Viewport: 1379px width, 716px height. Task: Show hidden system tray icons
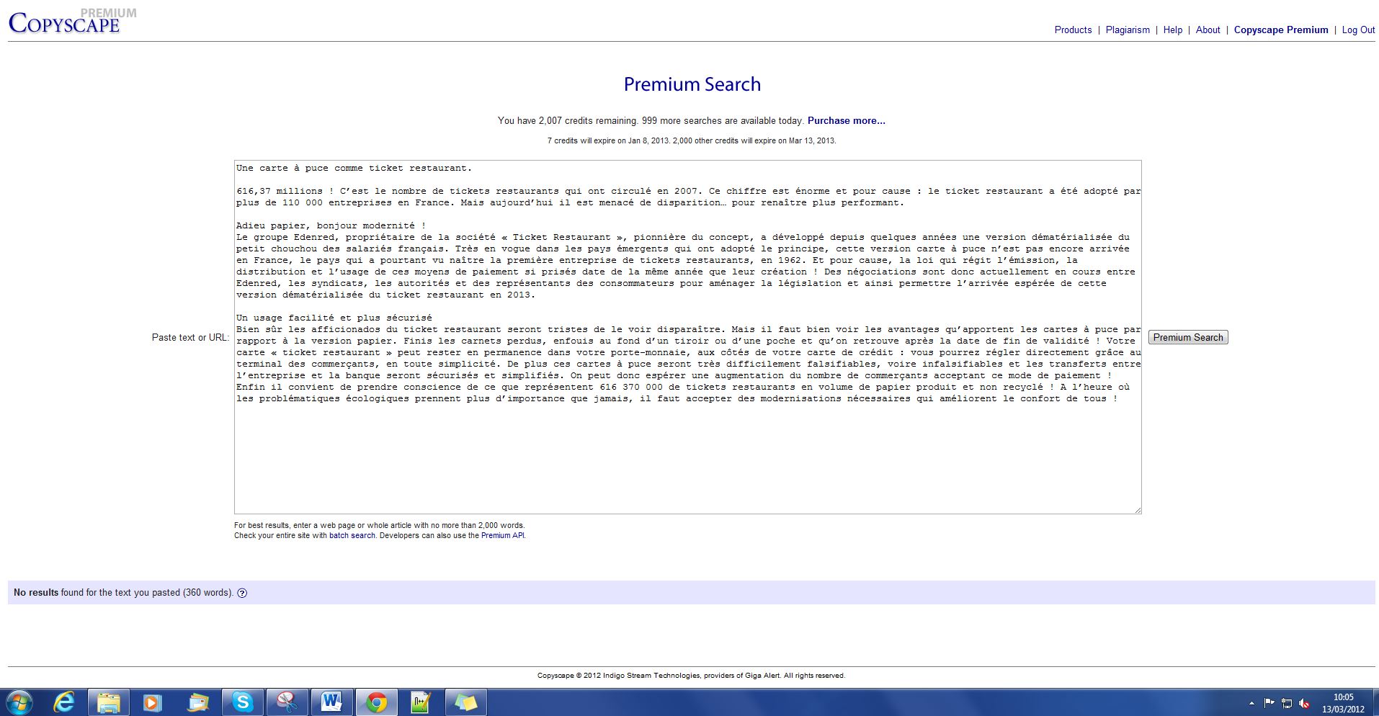pos(1251,703)
